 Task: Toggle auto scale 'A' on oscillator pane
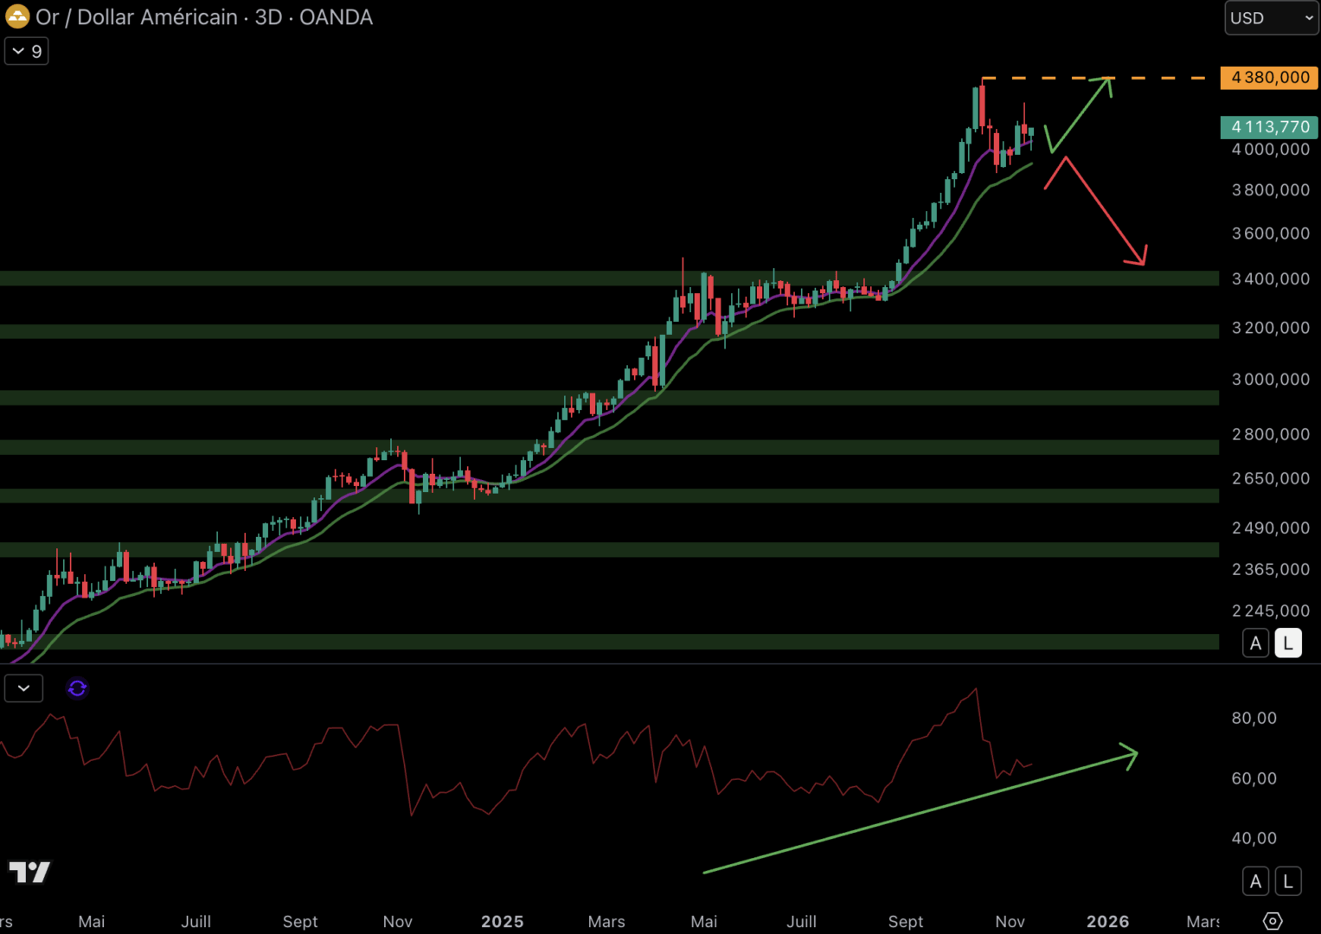click(1255, 881)
